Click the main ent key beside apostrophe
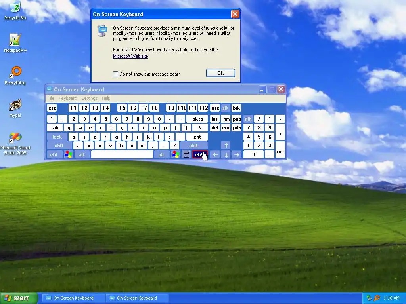The height and width of the screenshot is (304, 406). pos(197,137)
